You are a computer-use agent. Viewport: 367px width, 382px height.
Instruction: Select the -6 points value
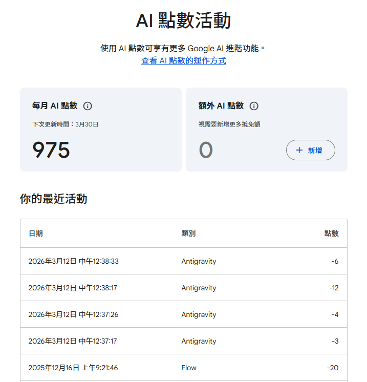click(335, 261)
